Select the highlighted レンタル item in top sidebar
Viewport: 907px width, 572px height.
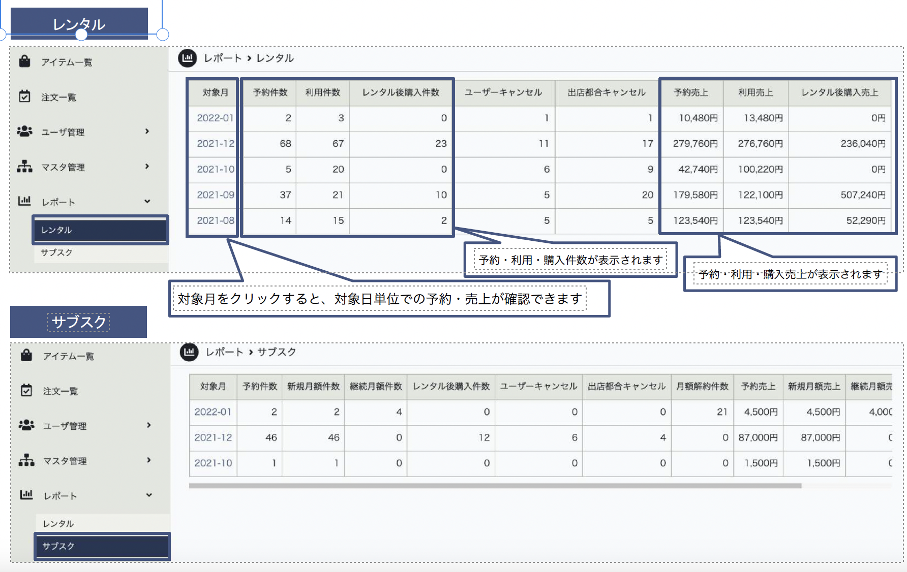click(100, 230)
